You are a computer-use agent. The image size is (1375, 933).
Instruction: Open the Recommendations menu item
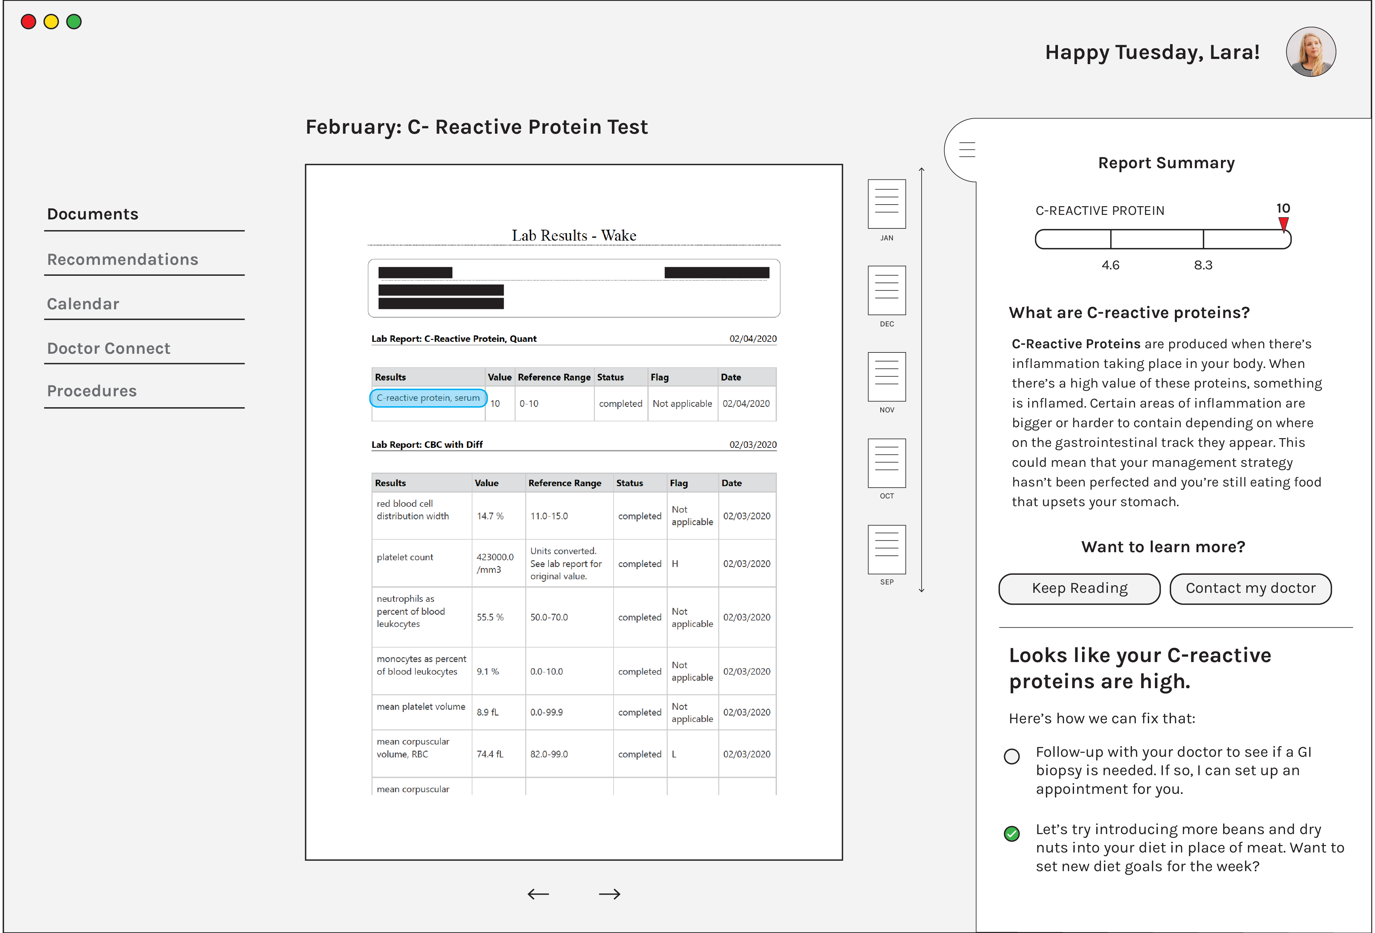pos(122,259)
